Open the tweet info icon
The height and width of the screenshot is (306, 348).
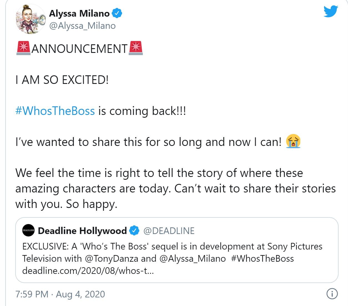(332, 294)
